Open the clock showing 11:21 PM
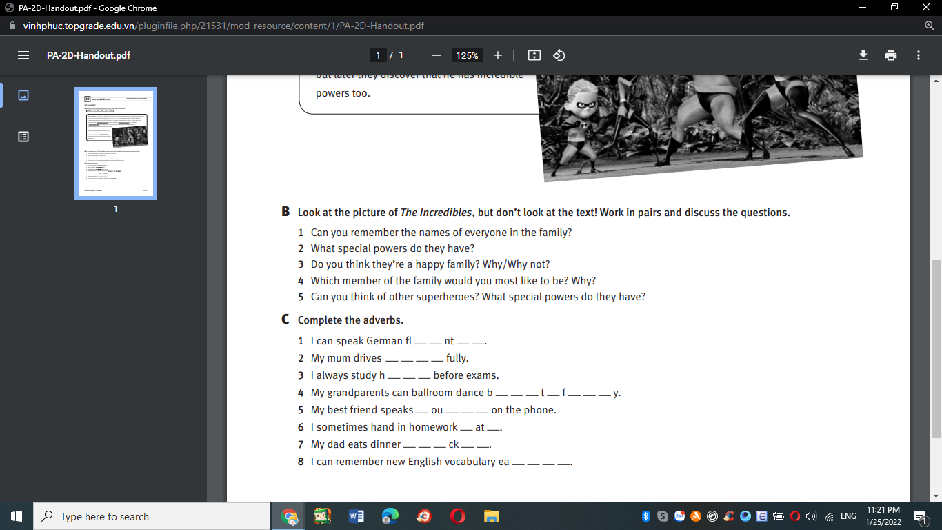This screenshot has height=530, width=942. coord(883,516)
